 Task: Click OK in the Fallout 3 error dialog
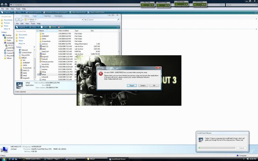tap(154, 85)
